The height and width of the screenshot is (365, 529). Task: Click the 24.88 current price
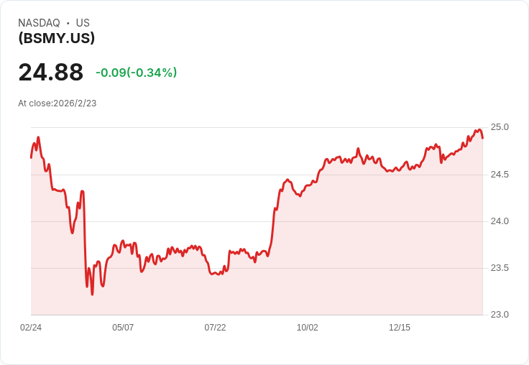click(x=50, y=73)
